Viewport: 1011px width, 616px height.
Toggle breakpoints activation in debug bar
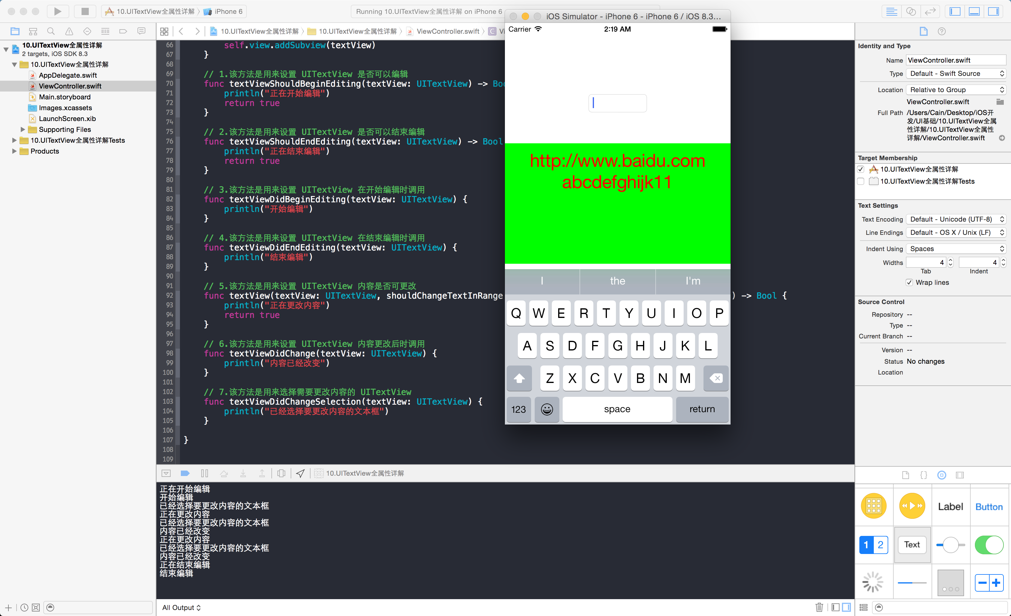(185, 473)
